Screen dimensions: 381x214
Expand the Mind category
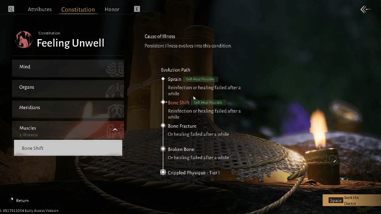point(68,68)
